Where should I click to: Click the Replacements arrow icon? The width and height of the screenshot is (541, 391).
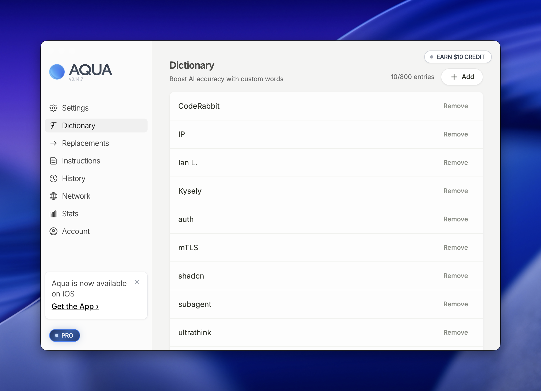[x=53, y=143]
